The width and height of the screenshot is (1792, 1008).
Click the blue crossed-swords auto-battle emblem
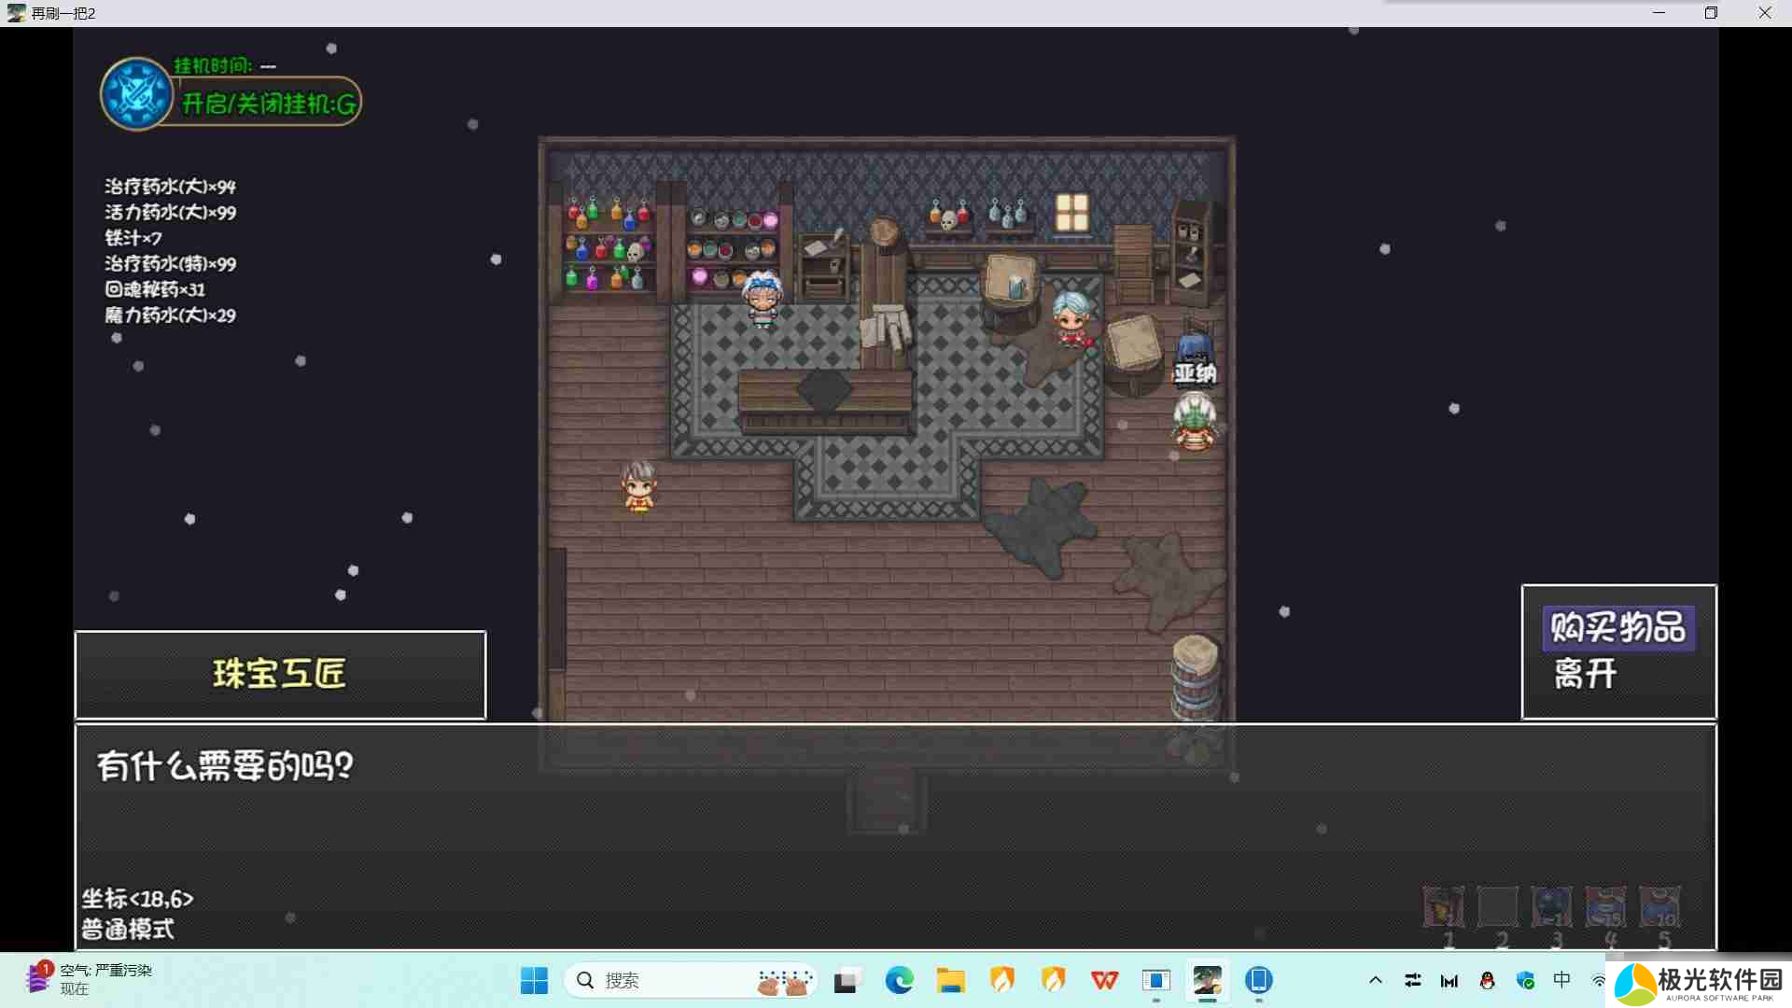pyautogui.click(x=136, y=94)
